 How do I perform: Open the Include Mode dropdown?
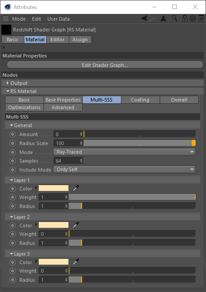125,169
